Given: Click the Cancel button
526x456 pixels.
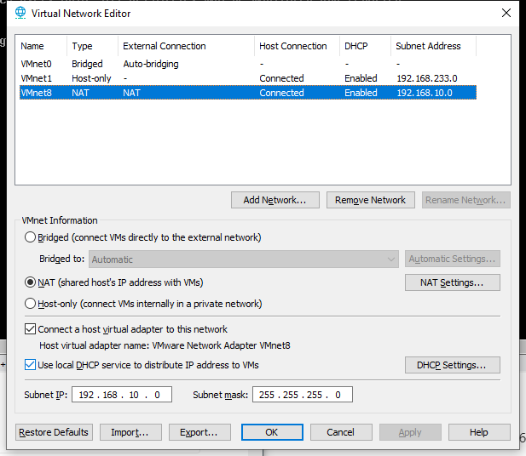Looking at the screenshot, I should click(341, 432).
